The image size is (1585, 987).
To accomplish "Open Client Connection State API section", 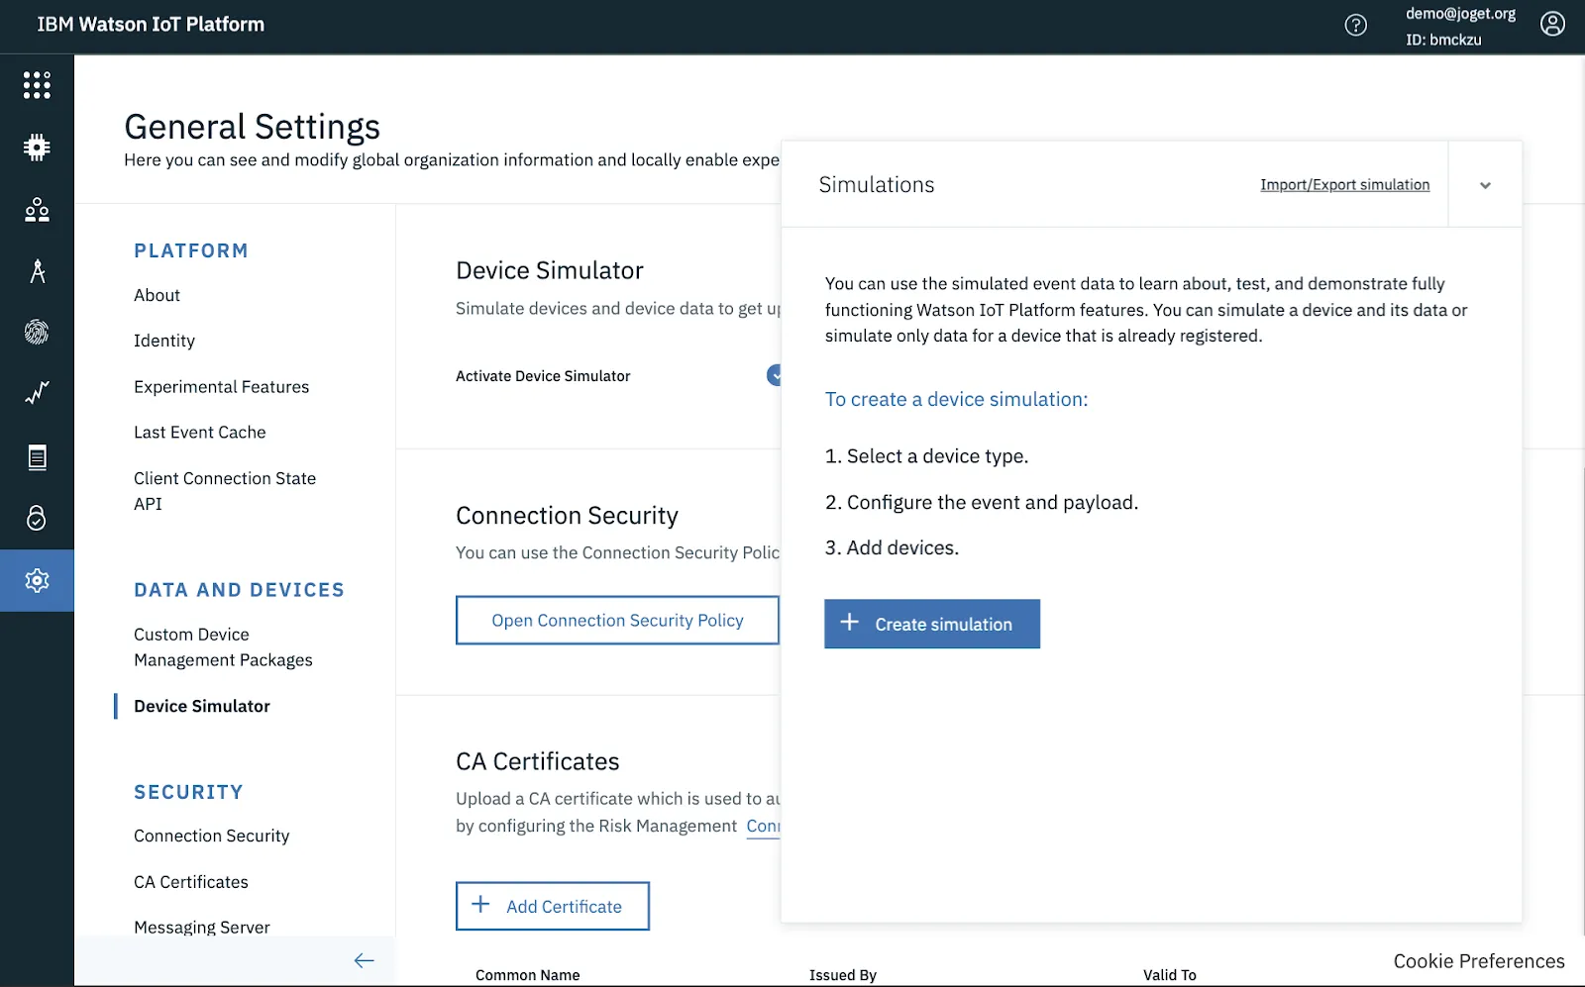I will point(225,491).
